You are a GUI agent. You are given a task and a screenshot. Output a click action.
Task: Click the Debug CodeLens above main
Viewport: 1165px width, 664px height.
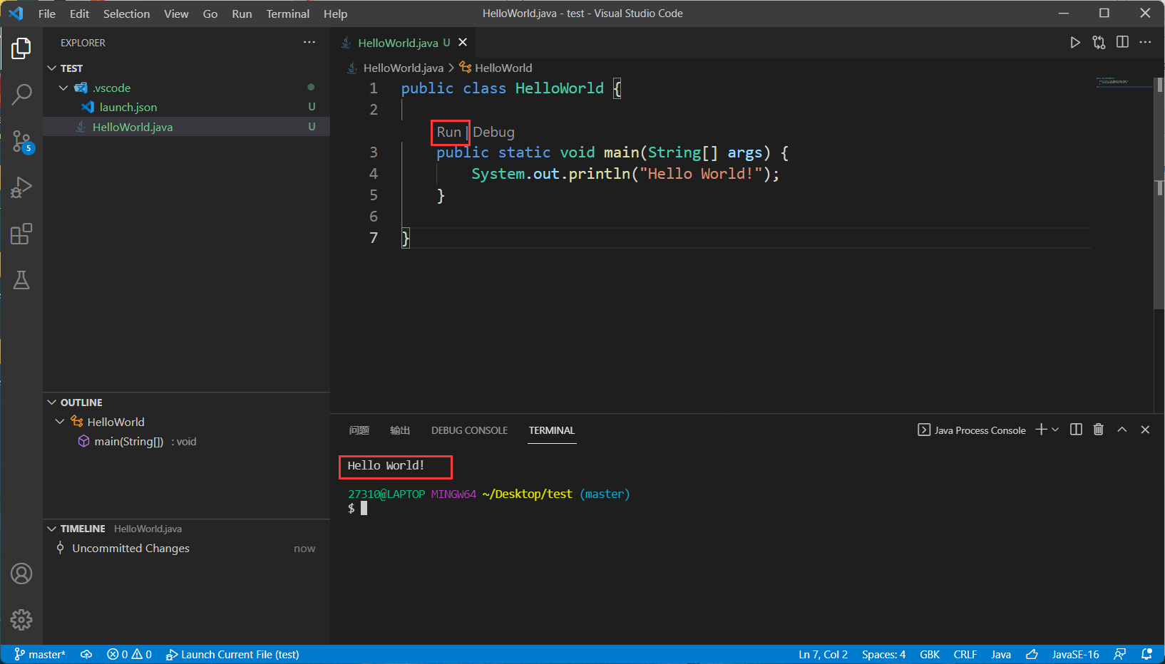click(493, 133)
